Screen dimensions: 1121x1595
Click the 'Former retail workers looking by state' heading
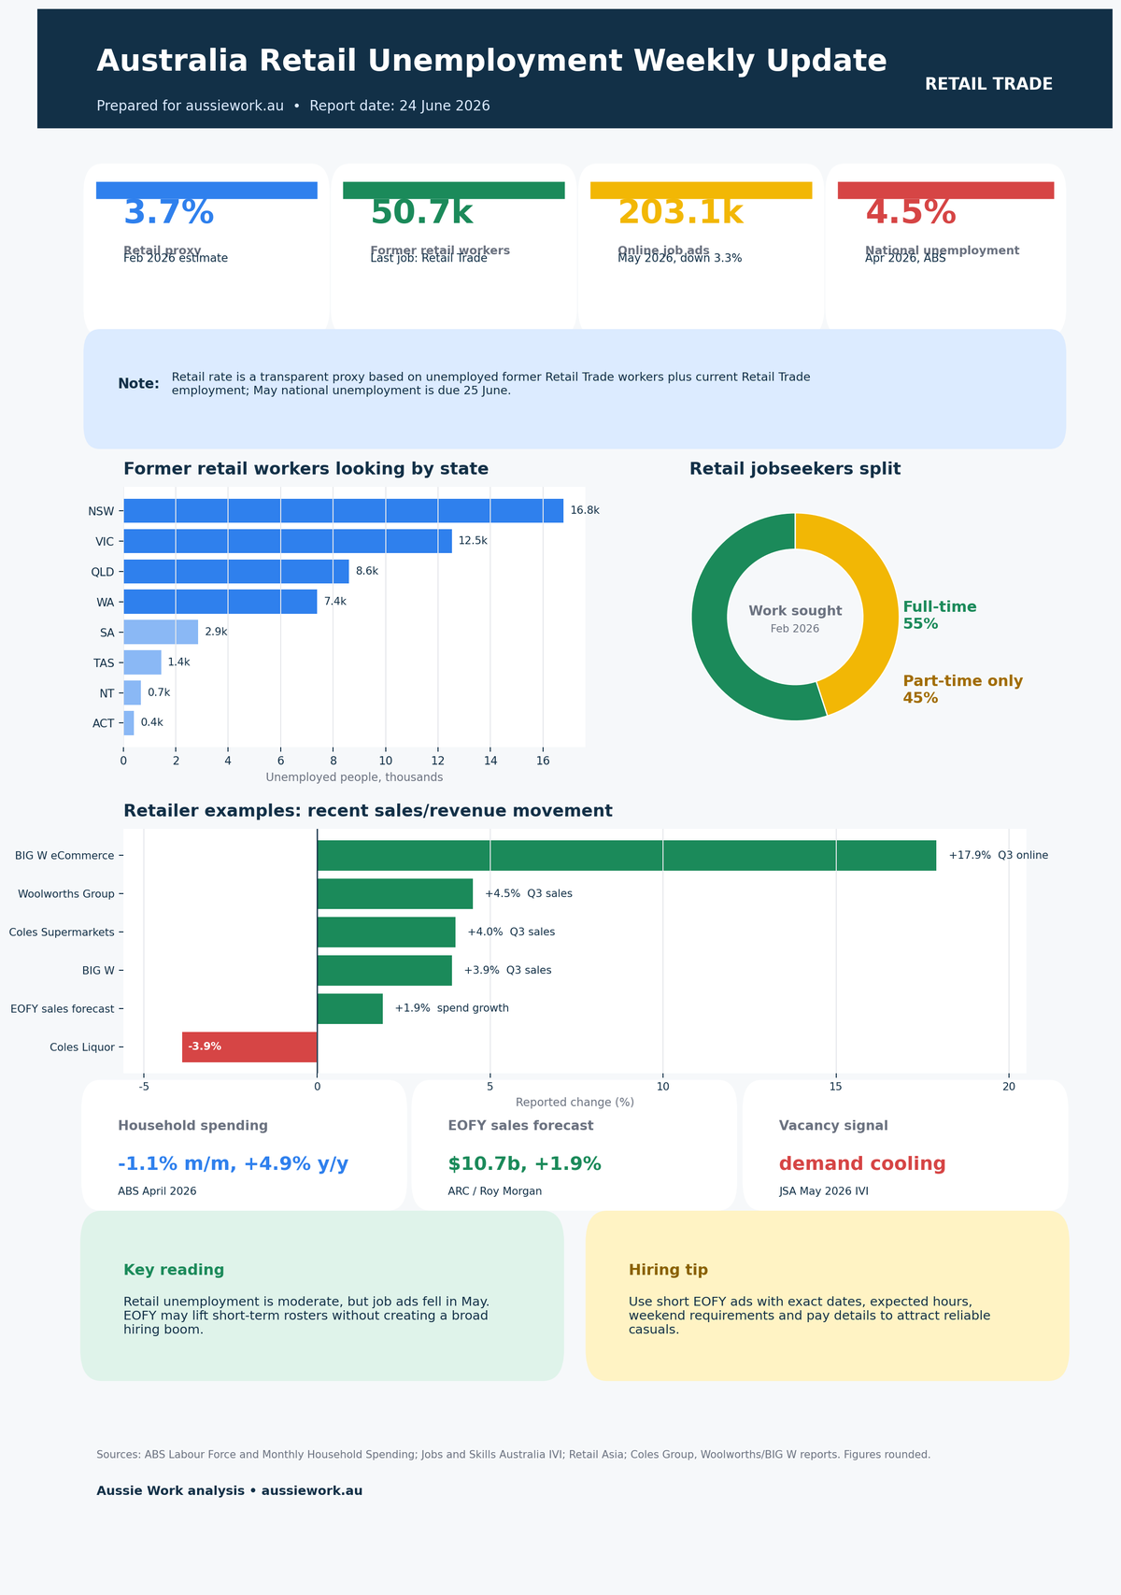click(x=305, y=469)
